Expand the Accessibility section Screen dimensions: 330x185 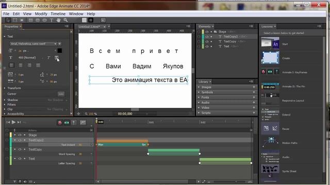pyautogui.click(x=5, y=114)
